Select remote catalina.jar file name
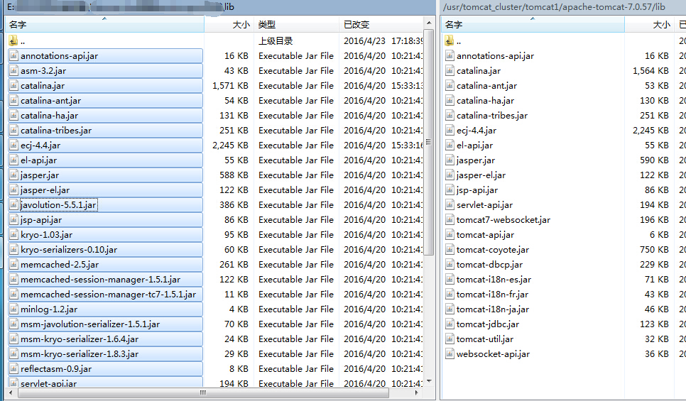 coord(479,71)
